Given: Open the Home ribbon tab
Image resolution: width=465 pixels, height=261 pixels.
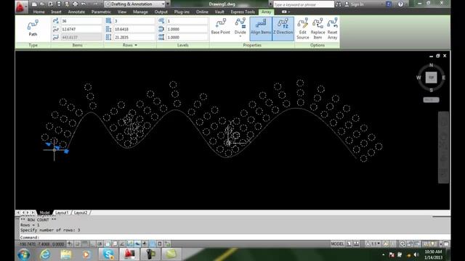Looking at the screenshot, I should point(39,12).
